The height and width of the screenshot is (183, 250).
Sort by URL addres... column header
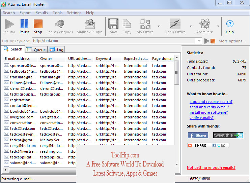coord(80,59)
